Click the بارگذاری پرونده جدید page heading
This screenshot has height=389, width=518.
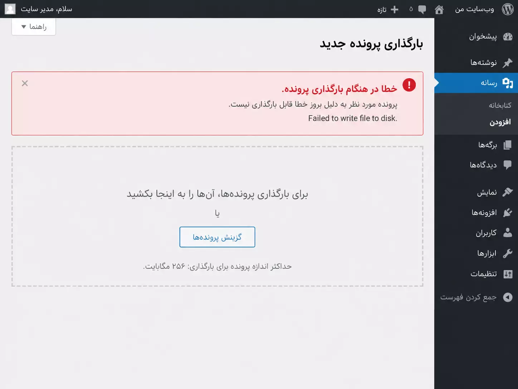pyautogui.click(x=371, y=44)
